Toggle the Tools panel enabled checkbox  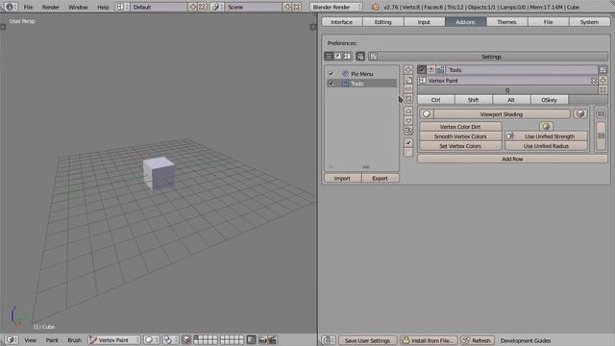(422, 70)
